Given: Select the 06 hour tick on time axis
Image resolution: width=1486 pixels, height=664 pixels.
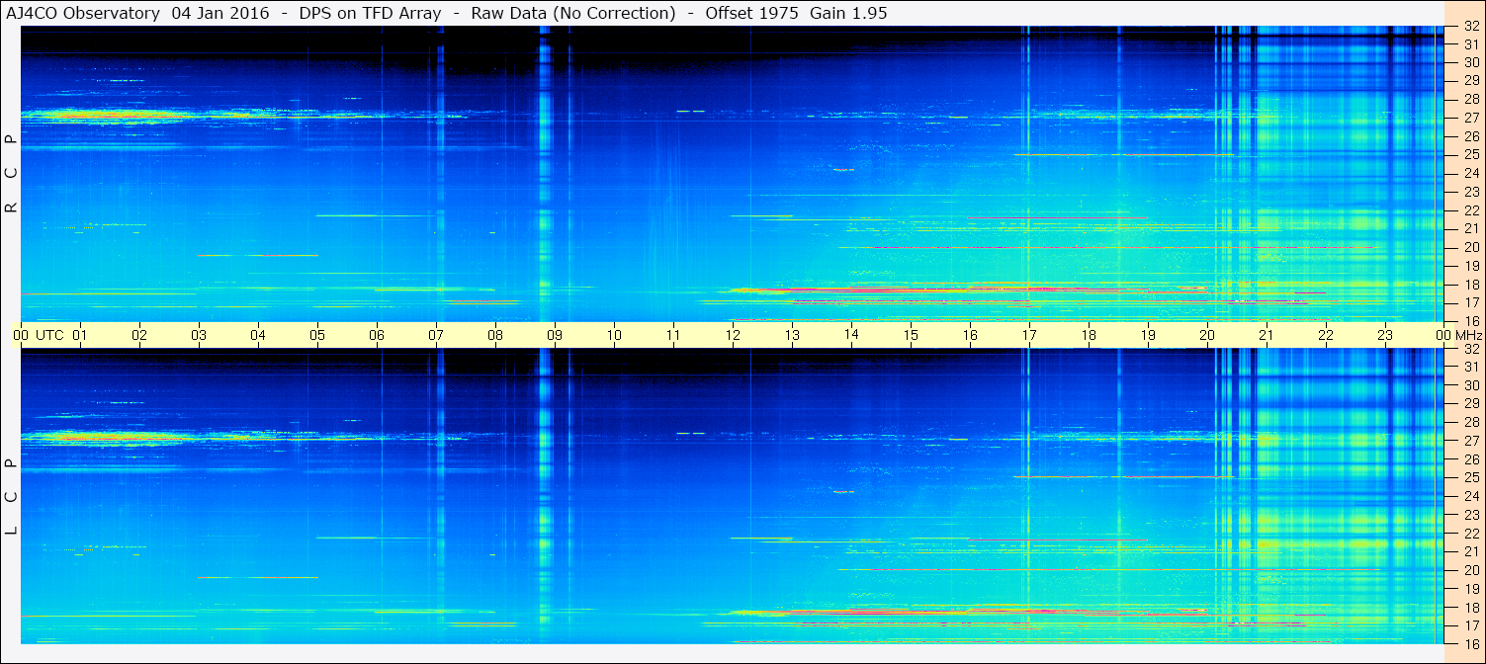Looking at the screenshot, I should pos(377,335).
